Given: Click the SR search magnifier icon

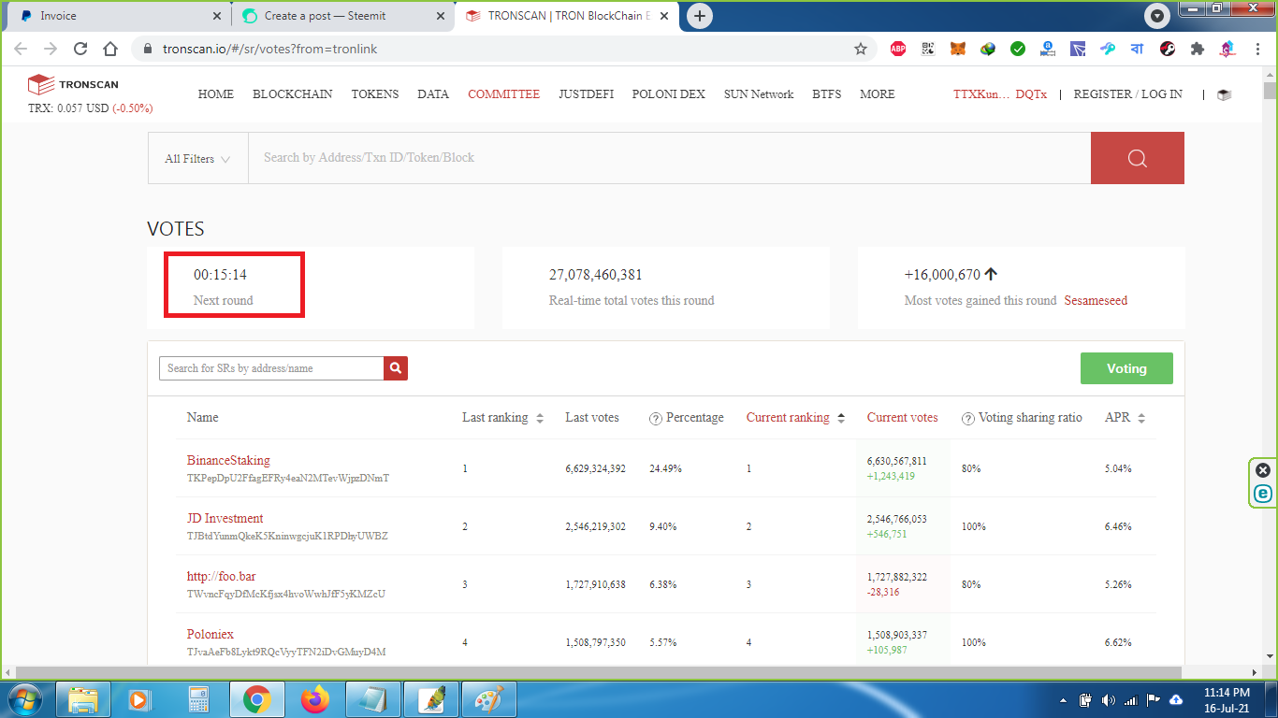Looking at the screenshot, I should pyautogui.click(x=396, y=368).
